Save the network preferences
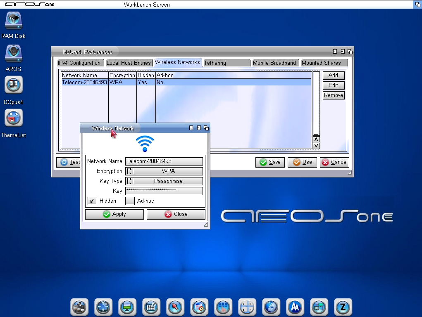Screen dimensions: 422x317 pos(270,162)
